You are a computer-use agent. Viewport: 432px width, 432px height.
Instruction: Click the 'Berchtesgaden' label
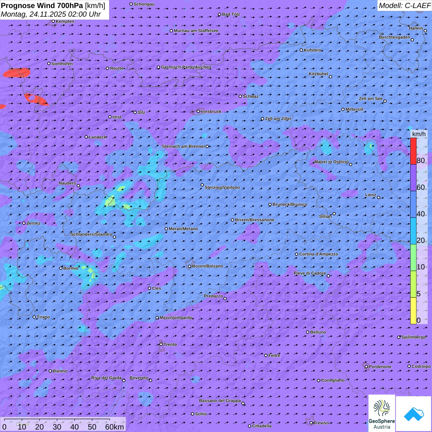395,37
